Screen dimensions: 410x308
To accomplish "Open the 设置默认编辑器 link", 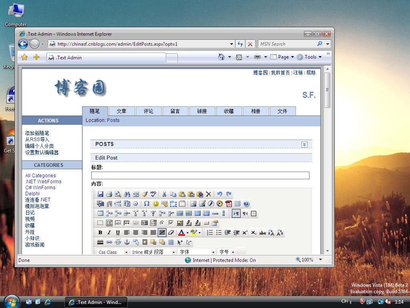I will [x=42, y=152].
